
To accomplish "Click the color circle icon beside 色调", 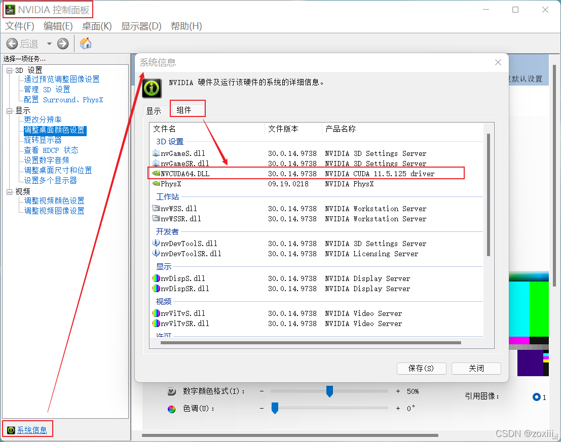I will tap(172, 409).
